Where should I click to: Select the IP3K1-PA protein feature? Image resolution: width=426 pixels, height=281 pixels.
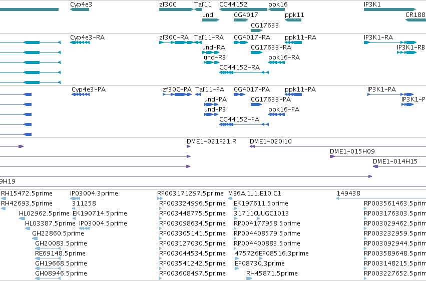[390, 94]
